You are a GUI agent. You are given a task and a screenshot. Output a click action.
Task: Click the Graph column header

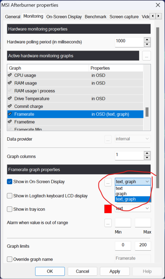tap(48, 68)
